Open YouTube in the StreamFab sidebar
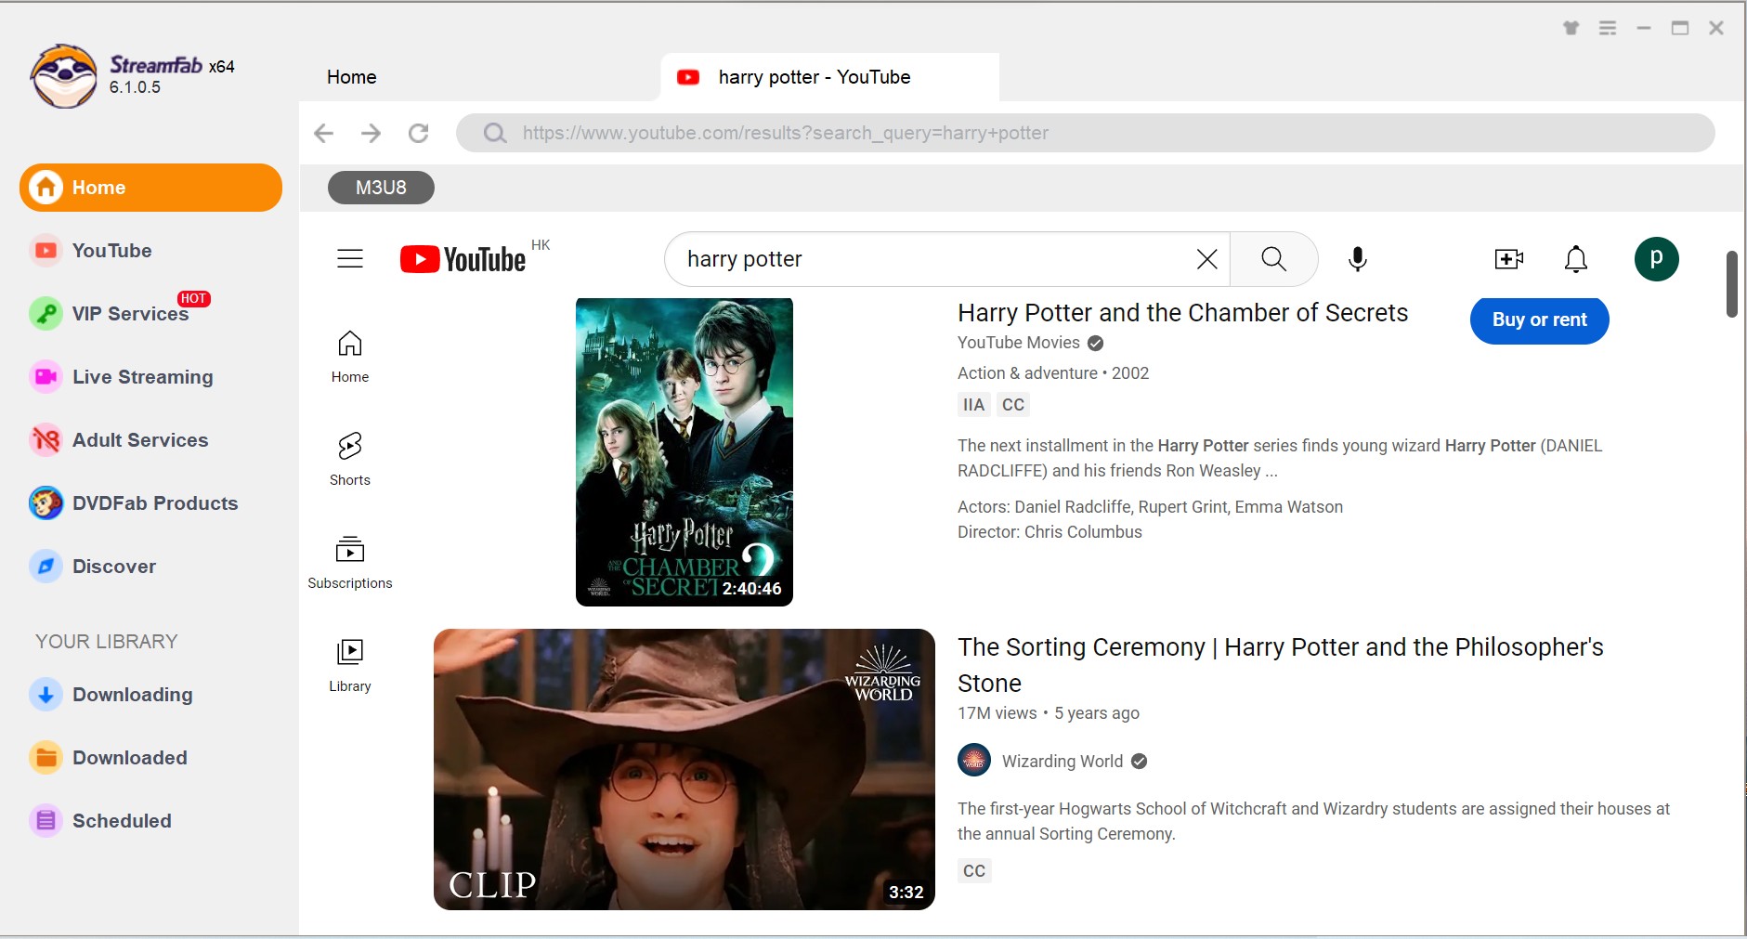The width and height of the screenshot is (1747, 939). 111,251
